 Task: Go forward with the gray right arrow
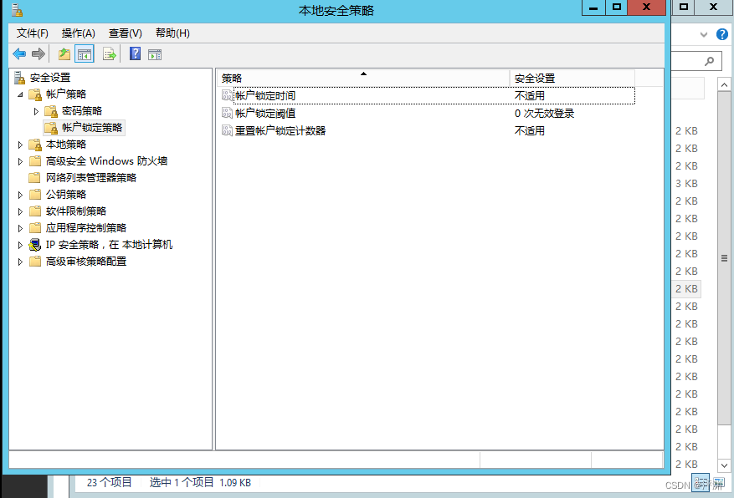click(38, 54)
